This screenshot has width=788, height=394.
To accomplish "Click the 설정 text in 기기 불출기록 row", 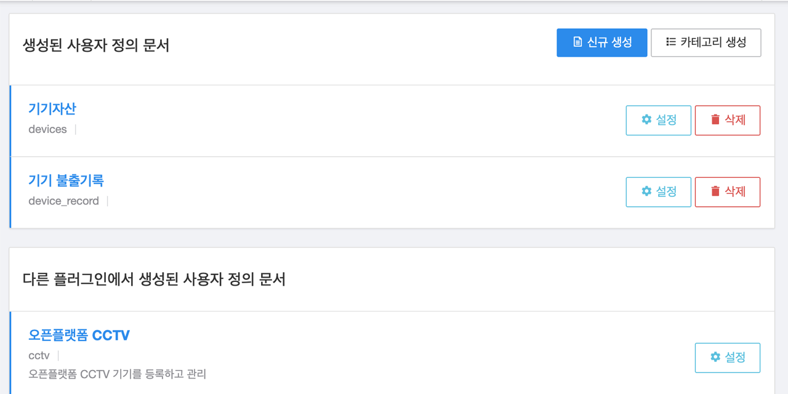I will (x=666, y=191).
